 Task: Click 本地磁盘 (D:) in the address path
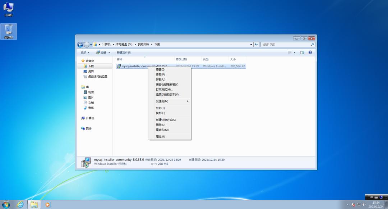click(x=124, y=44)
